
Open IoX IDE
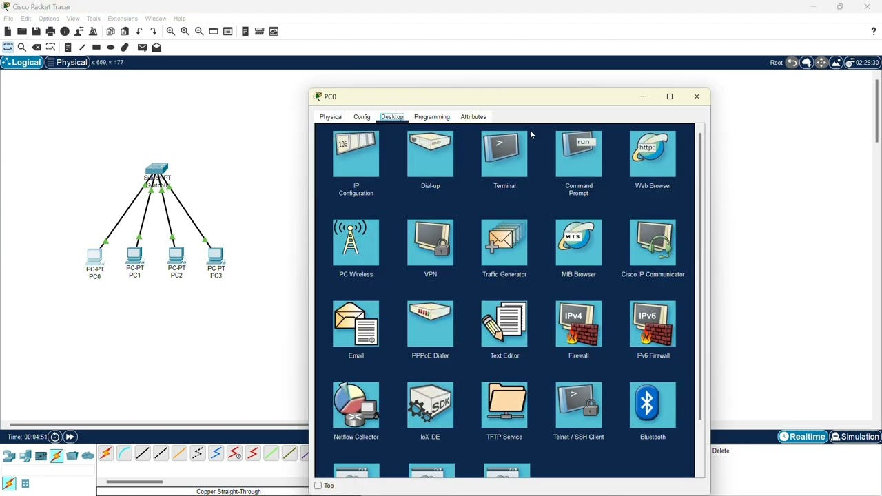(430, 405)
